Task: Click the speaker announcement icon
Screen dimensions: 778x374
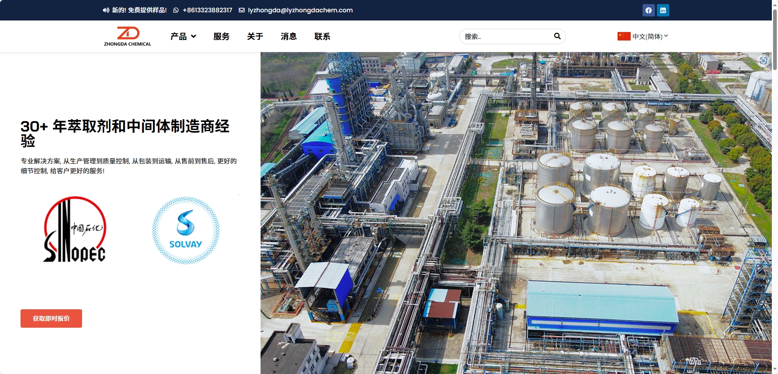Action: tap(106, 10)
